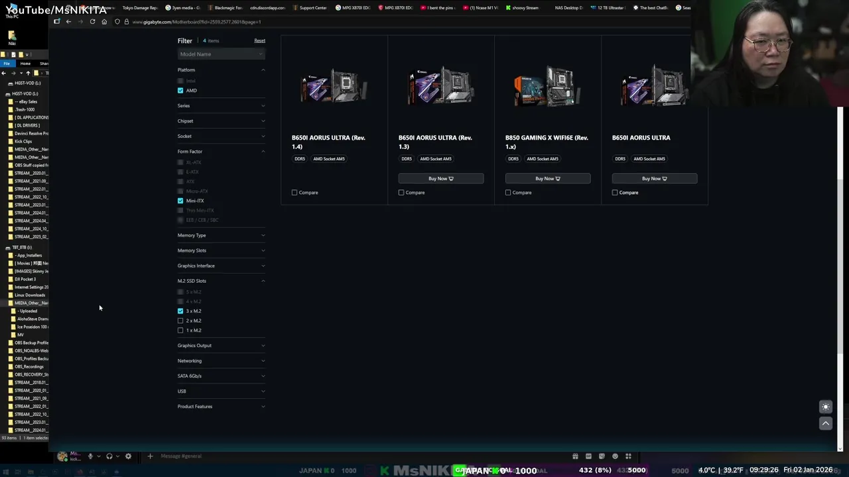Open the browser sidebar panel icon
Viewport: 849px width, 477px height.
(x=57, y=22)
